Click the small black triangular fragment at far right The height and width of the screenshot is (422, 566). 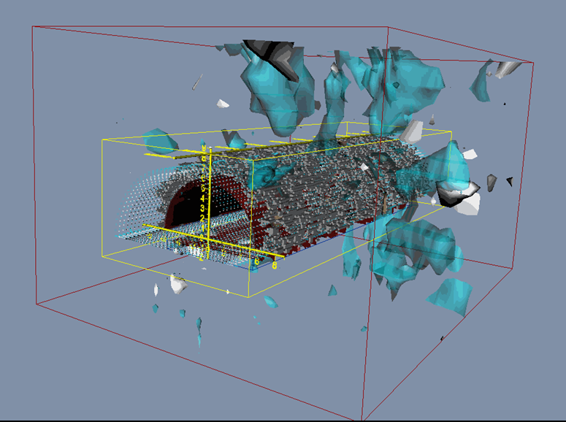509,180
